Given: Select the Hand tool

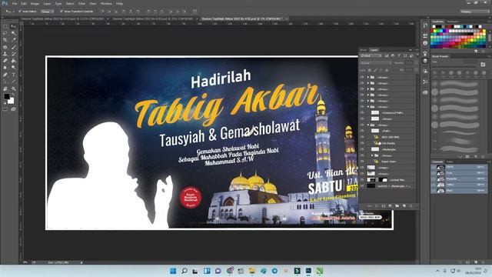Looking at the screenshot, I should click(x=5, y=88).
